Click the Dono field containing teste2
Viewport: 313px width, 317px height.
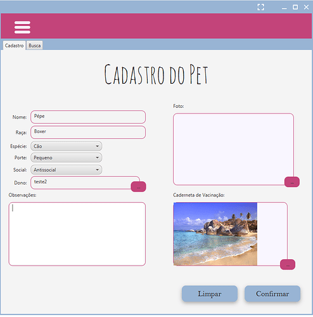point(86,183)
